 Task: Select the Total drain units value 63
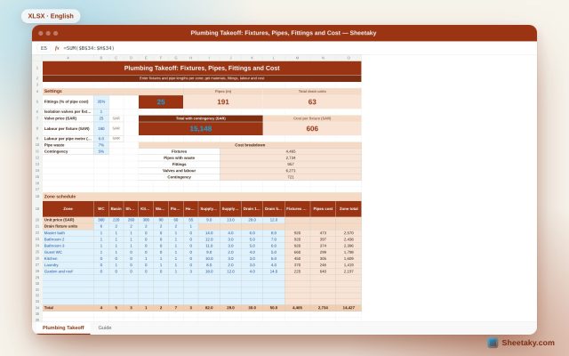[312, 101]
